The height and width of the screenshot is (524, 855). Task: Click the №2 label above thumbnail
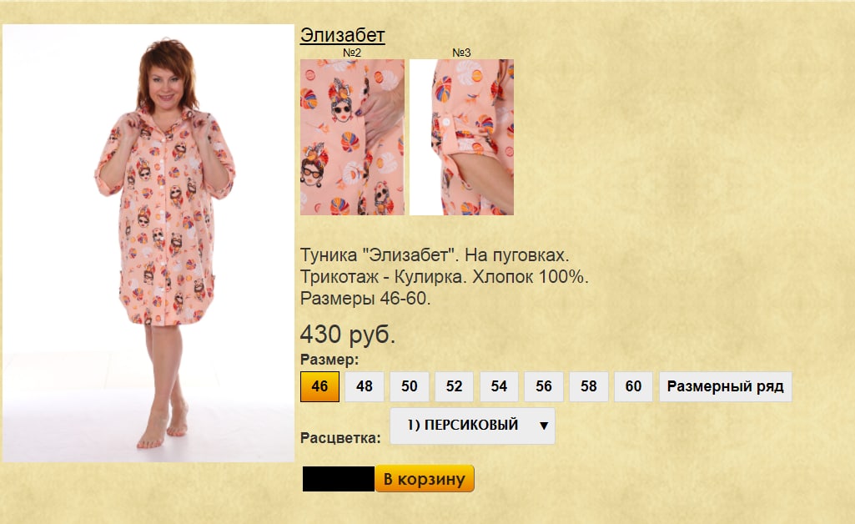[x=352, y=53]
